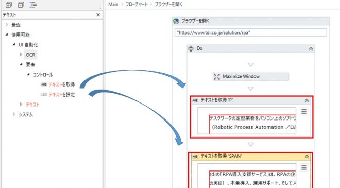
Task: Select the テキストを取得 'SPAN' activity header
Action: click(250, 157)
